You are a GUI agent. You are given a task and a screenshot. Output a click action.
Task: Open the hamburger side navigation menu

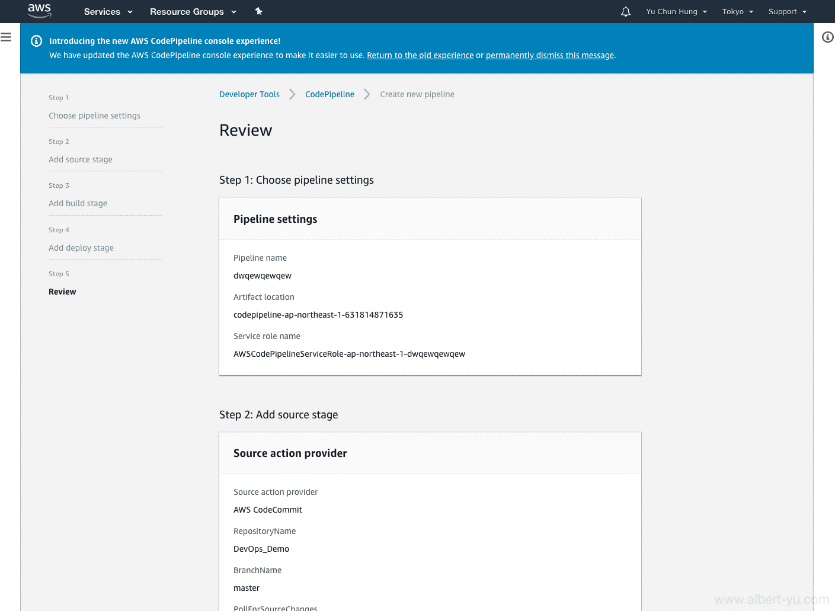pos(6,37)
